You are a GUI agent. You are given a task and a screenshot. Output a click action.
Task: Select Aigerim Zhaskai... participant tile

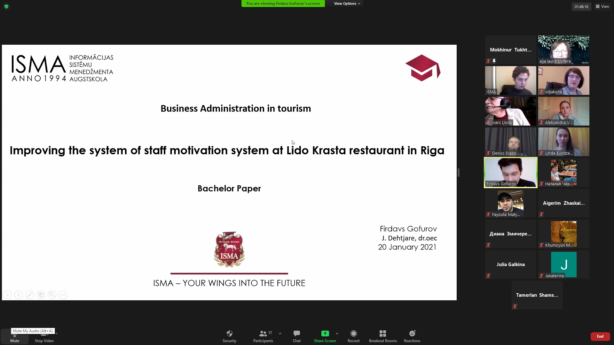[563, 203]
